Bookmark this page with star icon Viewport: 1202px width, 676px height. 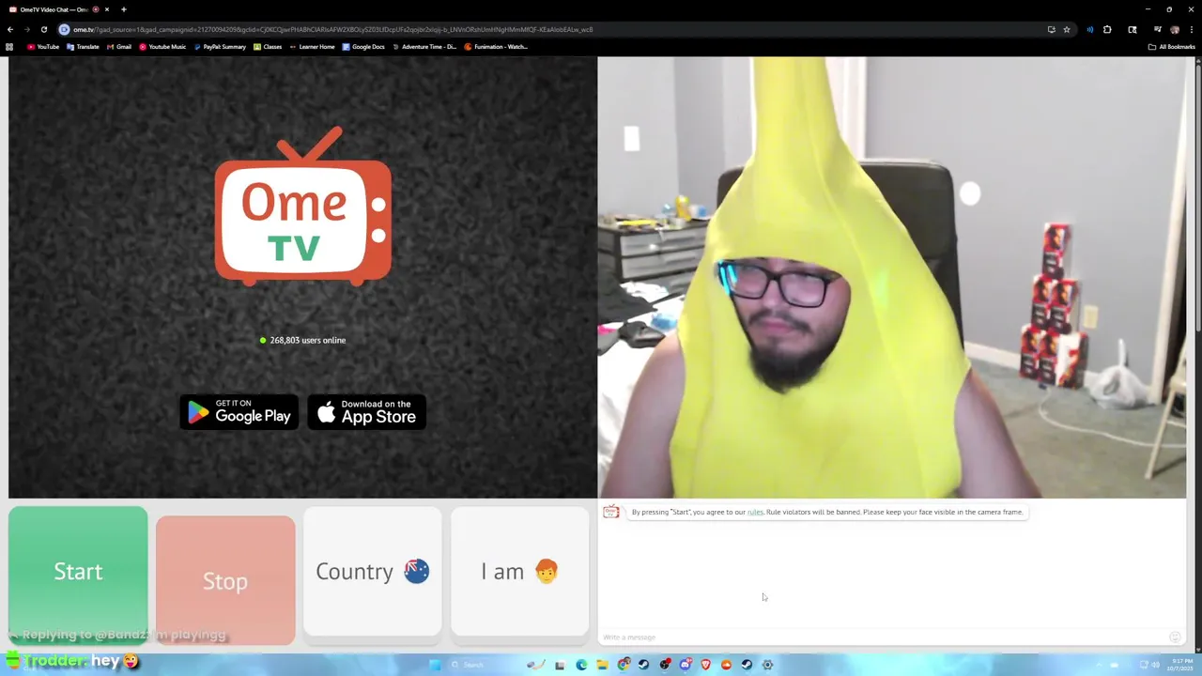pyautogui.click(x=1067, y=29)
